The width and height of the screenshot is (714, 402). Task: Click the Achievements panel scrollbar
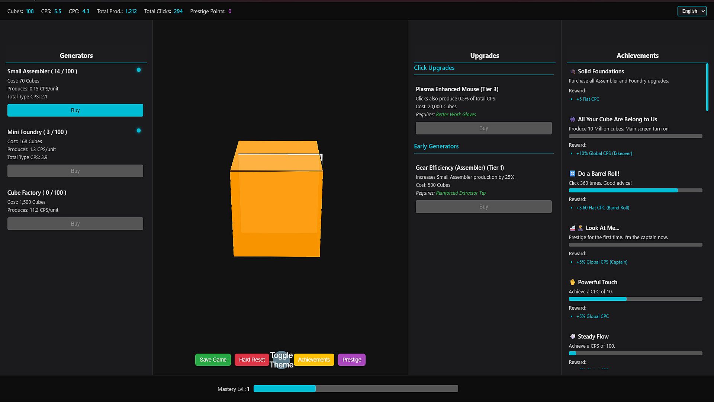(707, 87)
